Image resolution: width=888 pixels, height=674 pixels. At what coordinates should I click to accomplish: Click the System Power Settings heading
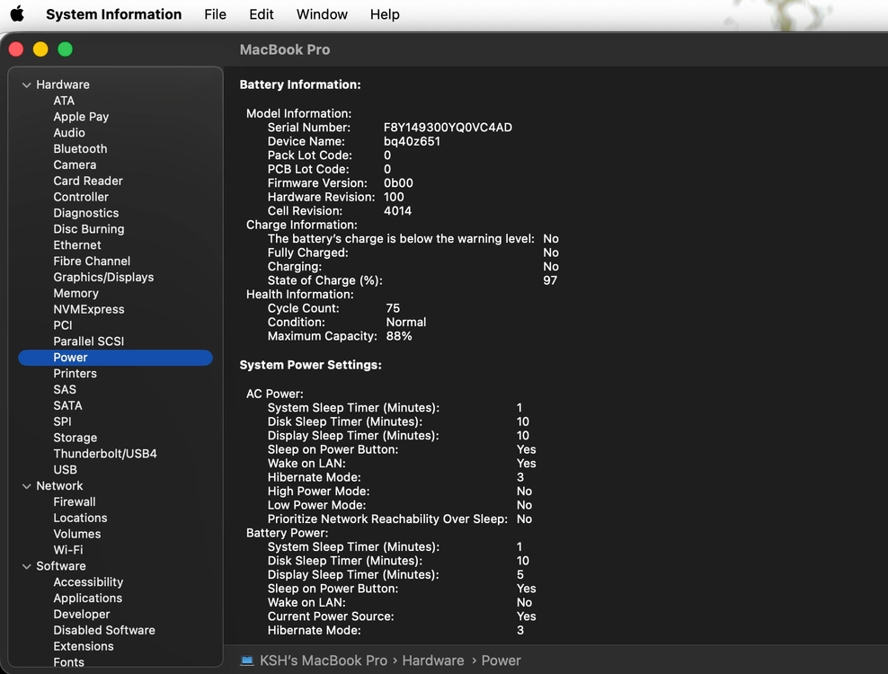pyautogui.click(x=310, y=365)
